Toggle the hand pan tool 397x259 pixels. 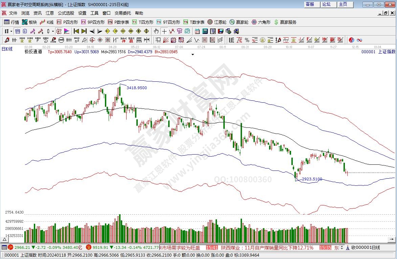pos(156,31)
